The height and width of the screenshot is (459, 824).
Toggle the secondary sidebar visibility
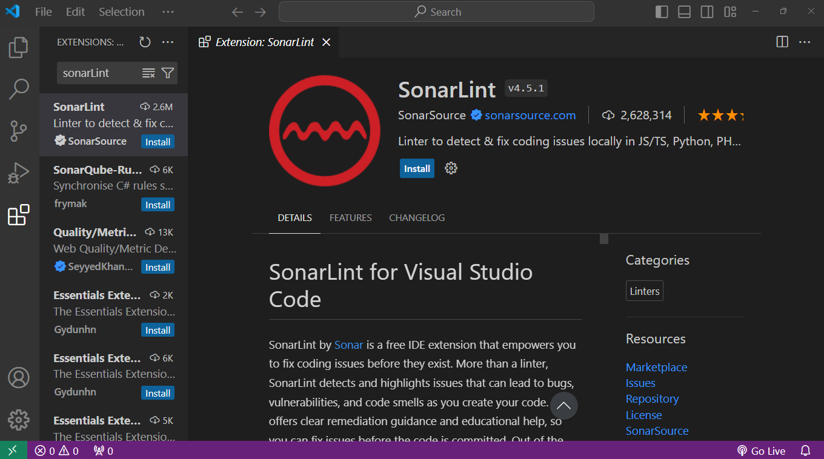tap(706, 11)
